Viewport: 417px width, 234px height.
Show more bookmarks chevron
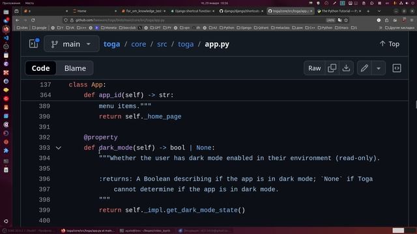[x=381, y=27]
